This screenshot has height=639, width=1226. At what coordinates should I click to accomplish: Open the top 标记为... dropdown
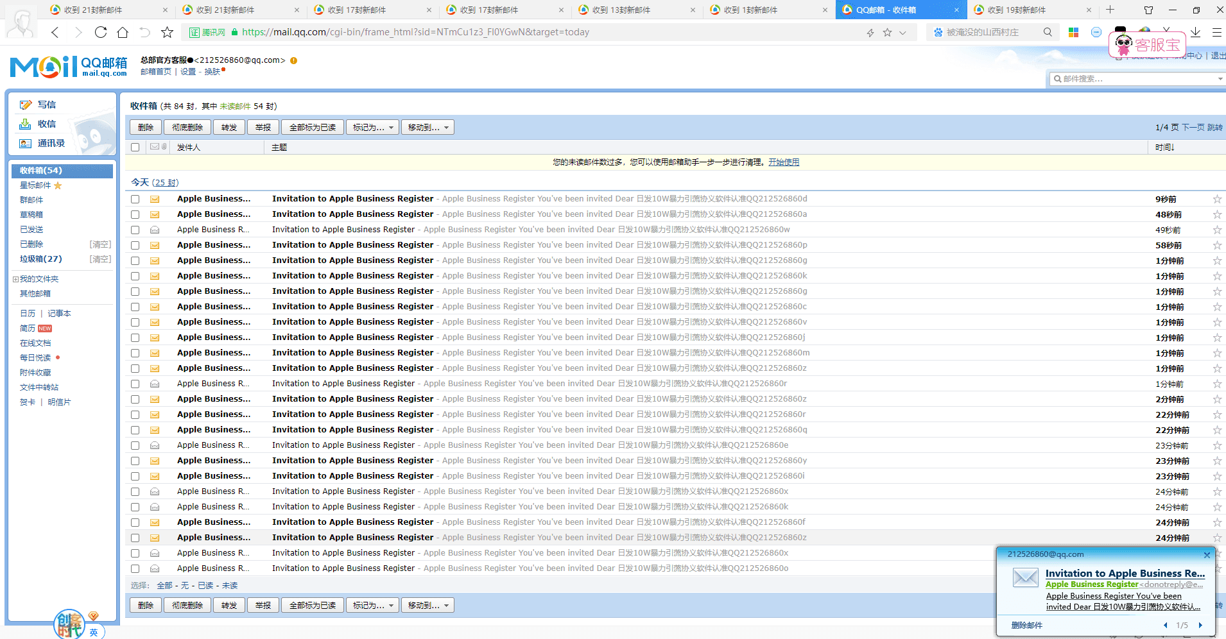(373, 128)
